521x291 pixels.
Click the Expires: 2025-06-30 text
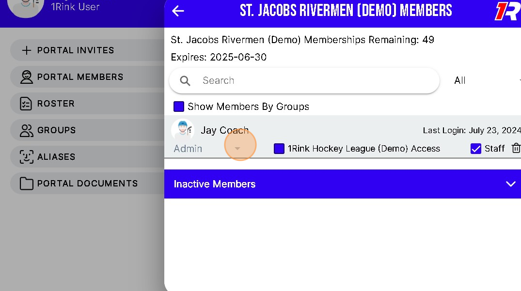(219, 57)
